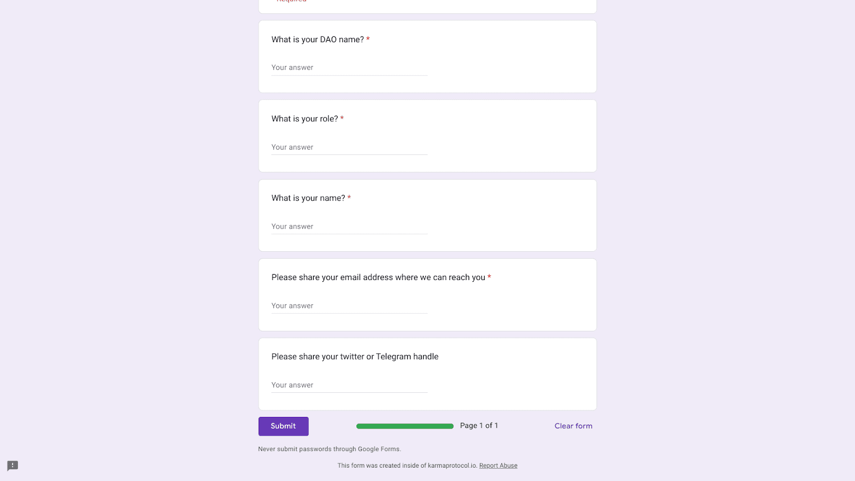This screenshot has width=855, height=481.
Task: Click the 'Page 1 of 1' indicator
Action: pos(479,425)
